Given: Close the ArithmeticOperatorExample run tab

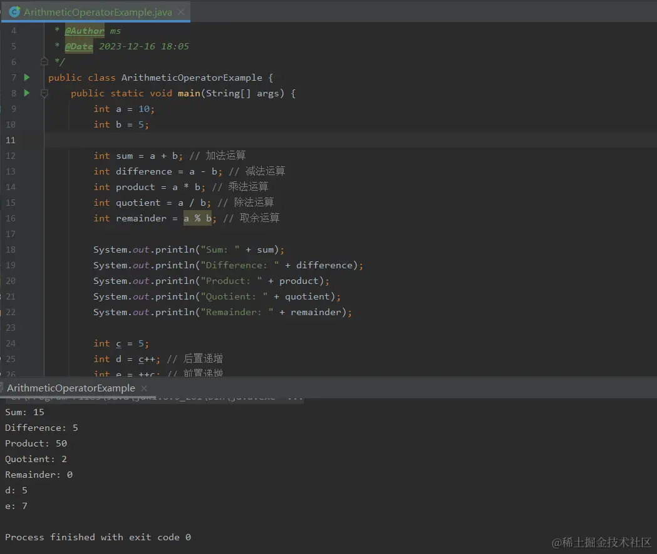Looking at the screenshot, I should click(x=144, y=388).
